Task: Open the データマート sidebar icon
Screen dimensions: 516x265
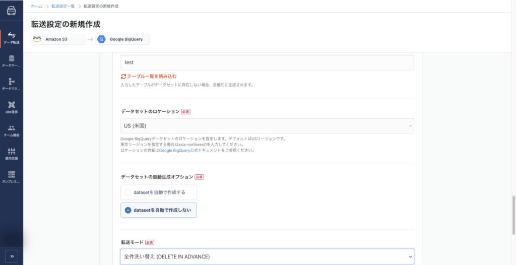Action: (x=11, y=61)
